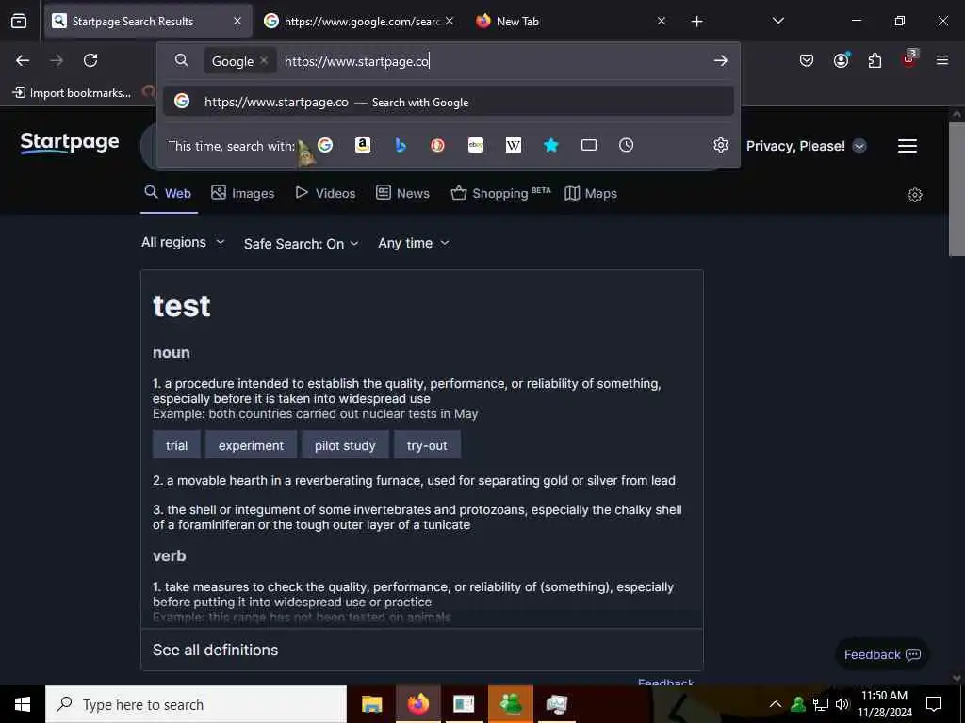Screen dimensions: 965x723
Task: Select the Search with Google suggestion
Action: 449,102
